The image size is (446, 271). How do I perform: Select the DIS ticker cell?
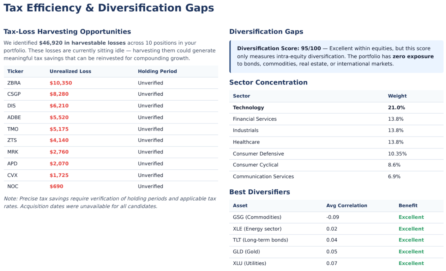click(11, 106)
